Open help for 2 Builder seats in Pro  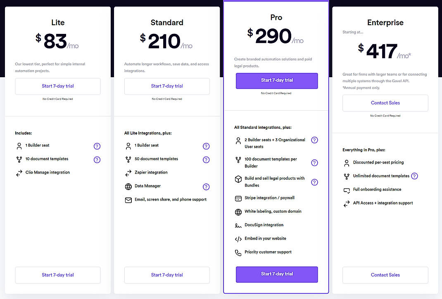tap(314, 140)
